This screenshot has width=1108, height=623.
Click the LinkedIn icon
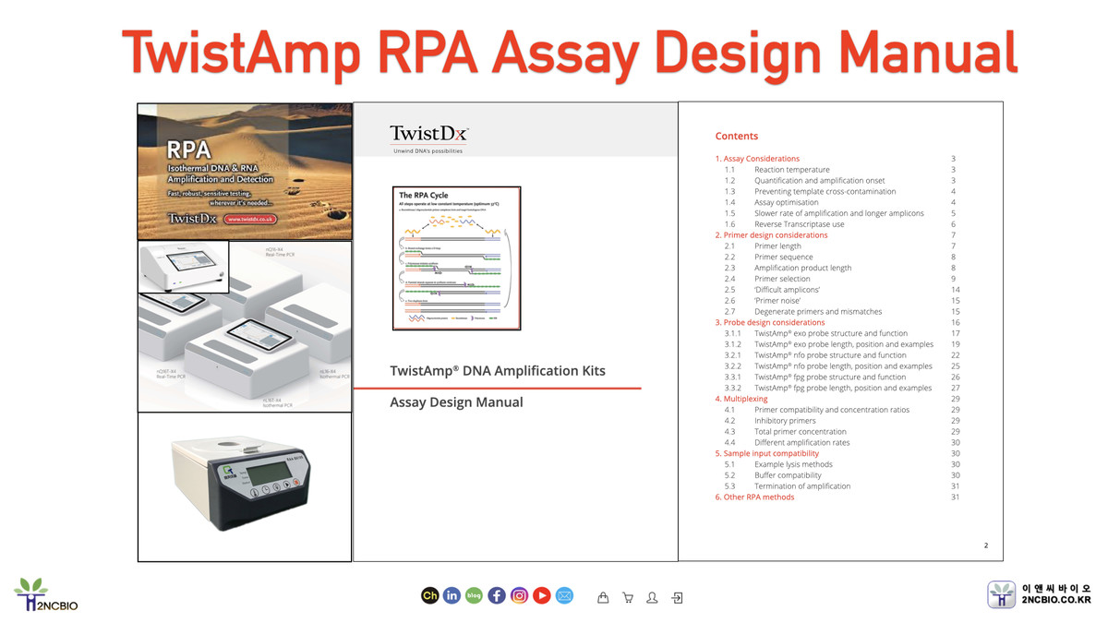pos(452,596)
